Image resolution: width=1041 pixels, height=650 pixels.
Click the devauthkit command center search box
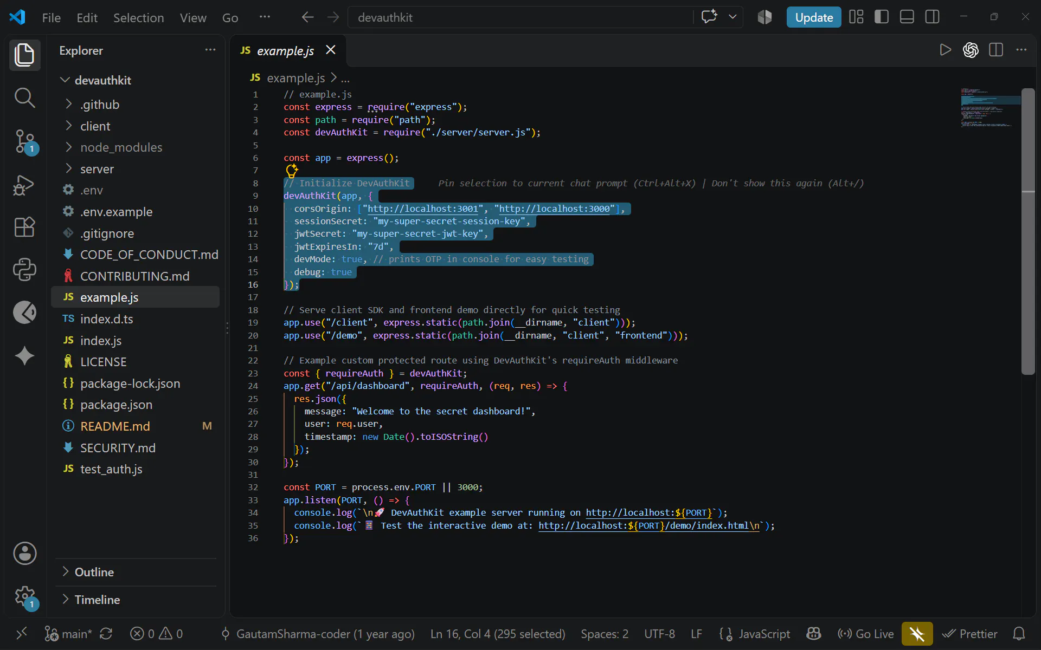tap(520, 17)
